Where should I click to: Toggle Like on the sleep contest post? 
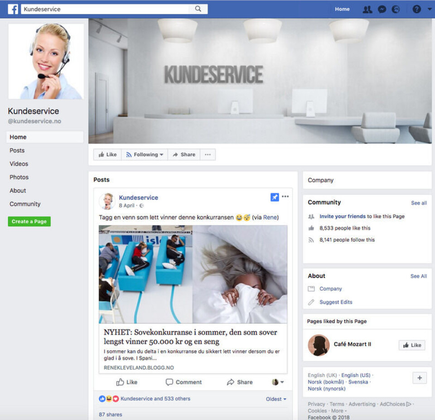pyautogui.click(x=127, y=382)
